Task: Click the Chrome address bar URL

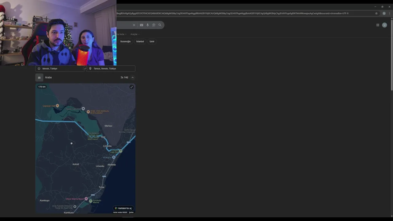Action: (x=232, y=14)
